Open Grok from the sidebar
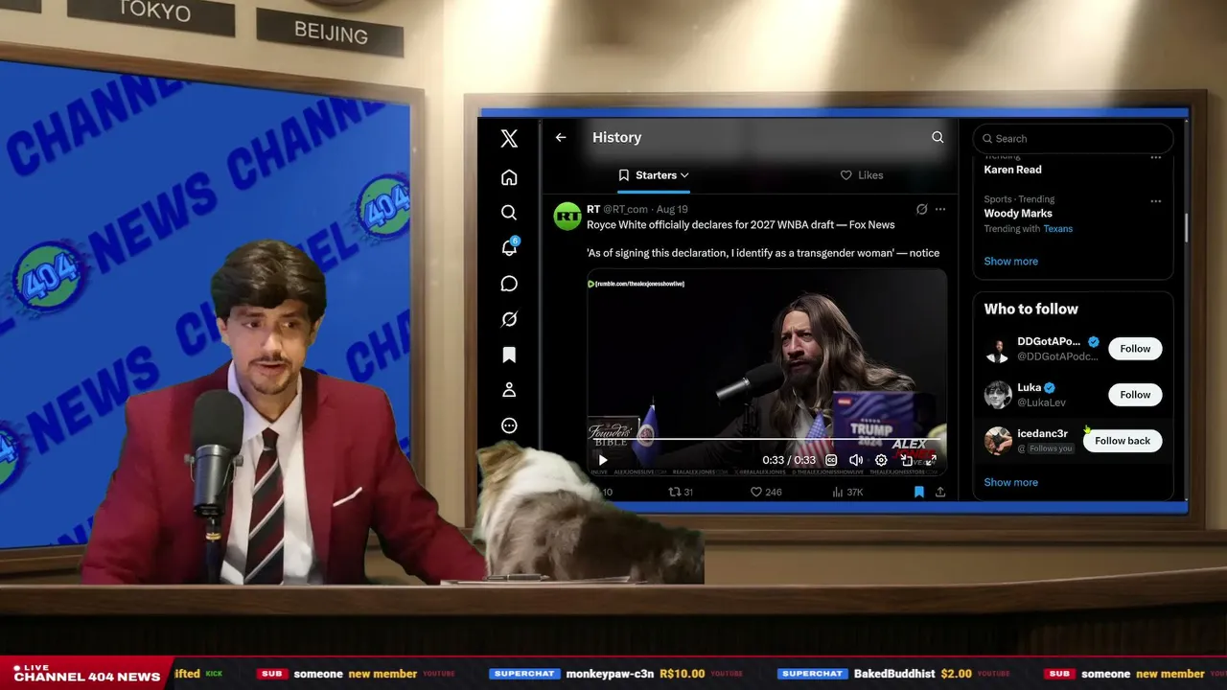This screenshot has width=1227, height=690. point(509,319)
